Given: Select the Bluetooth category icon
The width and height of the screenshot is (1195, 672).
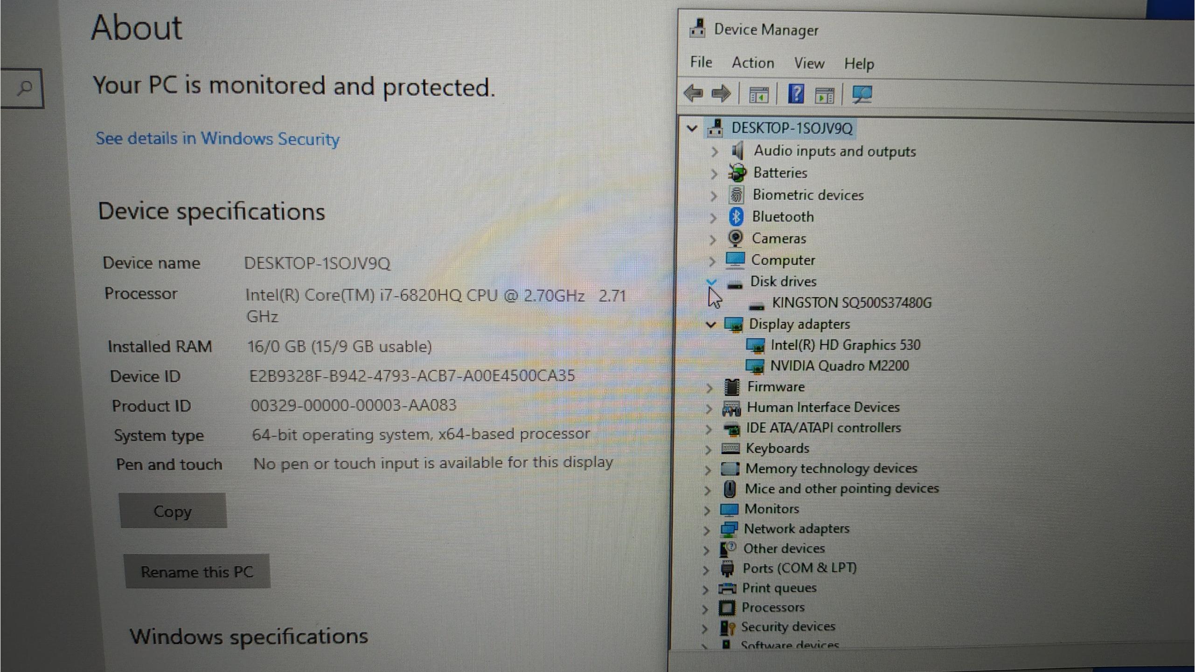Looking at the screenshot, I should (736, 216).
